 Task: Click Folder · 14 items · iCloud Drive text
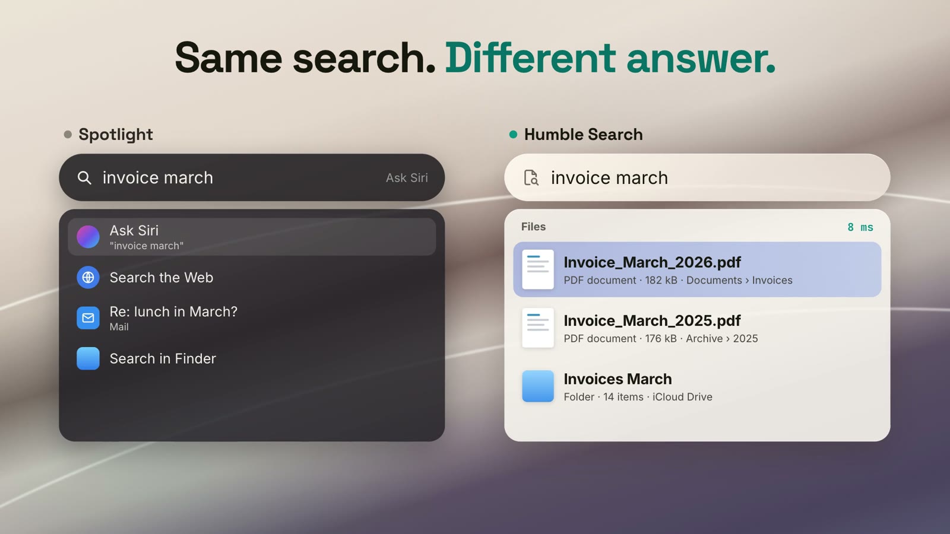pyautogui.click(x=638, y=397)
